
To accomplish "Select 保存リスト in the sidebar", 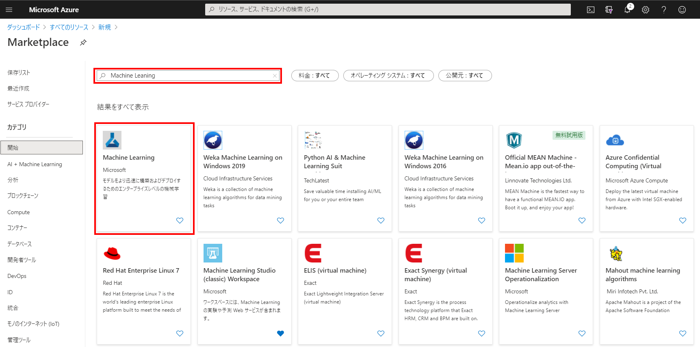I will [x=19, y=73].
